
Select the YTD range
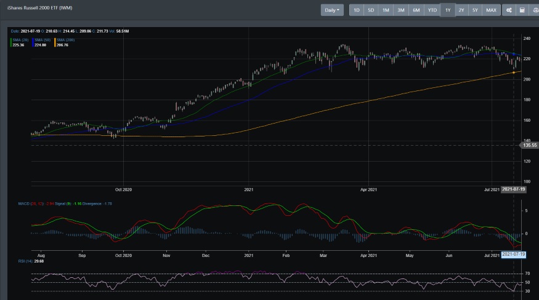432,10
